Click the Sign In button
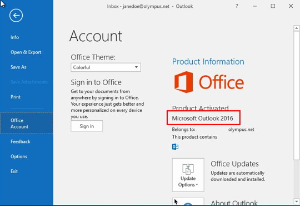Screen dimensions: 300x206 click(x=87, y=126)
